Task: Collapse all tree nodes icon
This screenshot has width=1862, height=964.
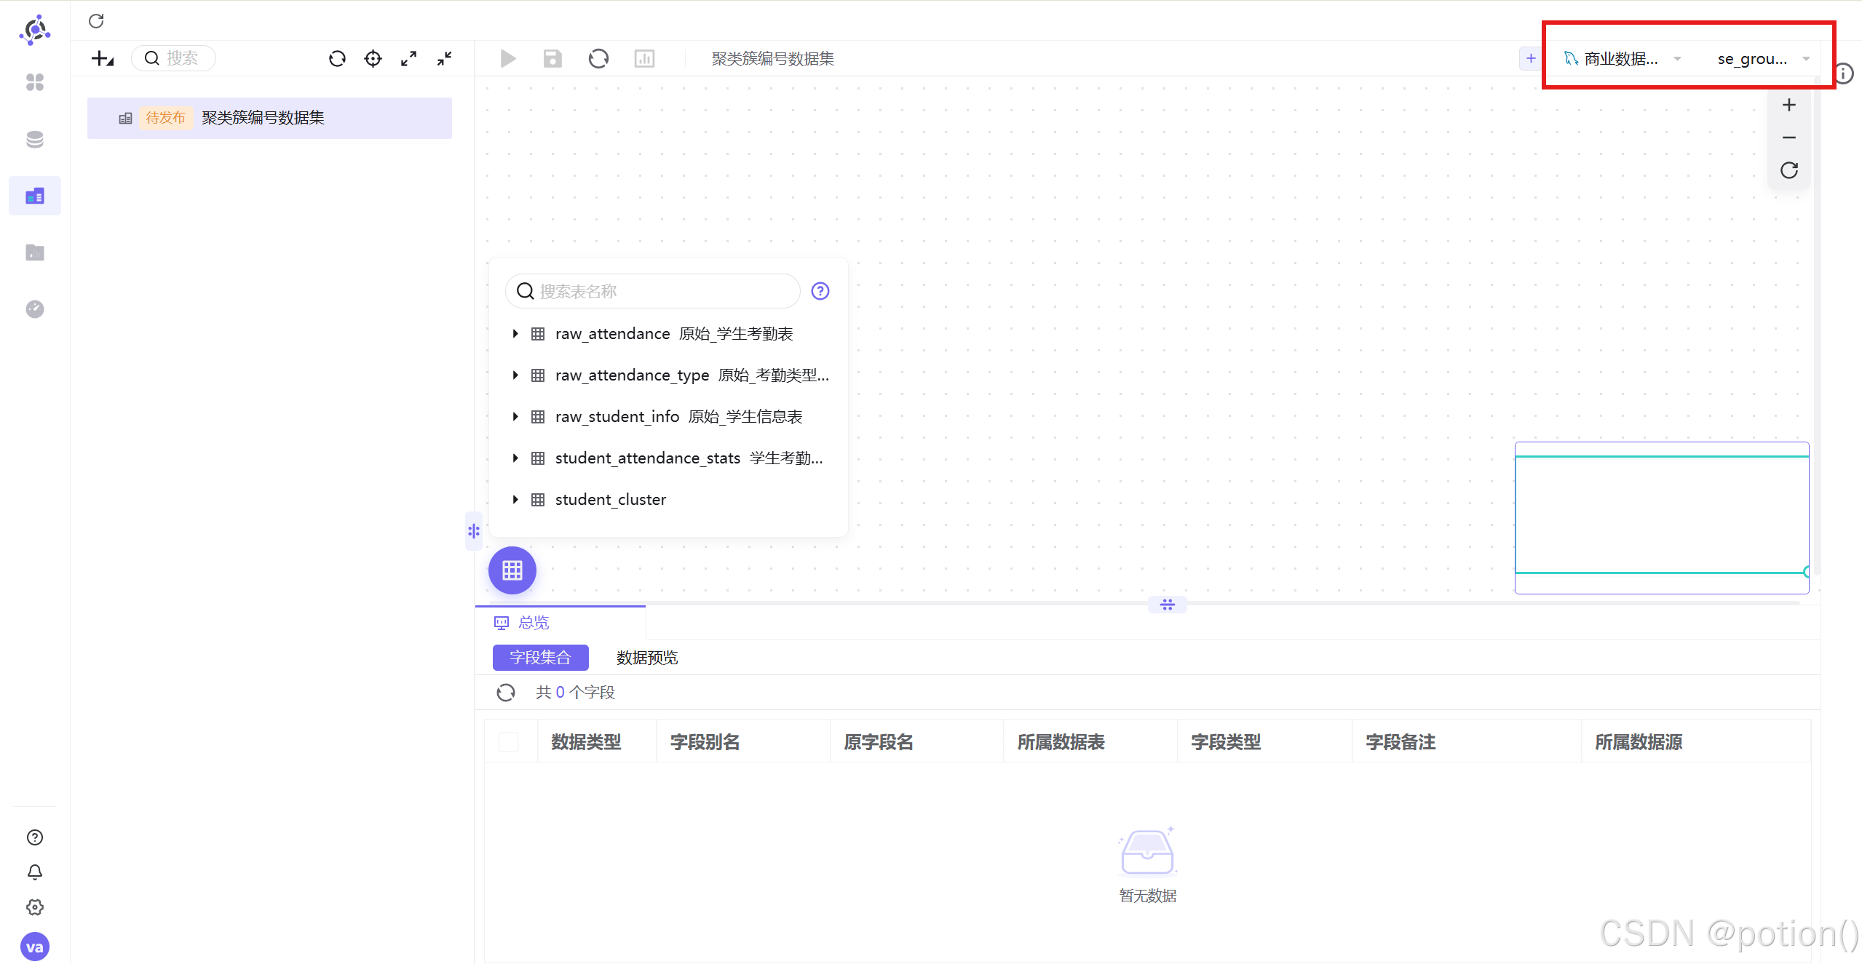Action: coord(444,58)
